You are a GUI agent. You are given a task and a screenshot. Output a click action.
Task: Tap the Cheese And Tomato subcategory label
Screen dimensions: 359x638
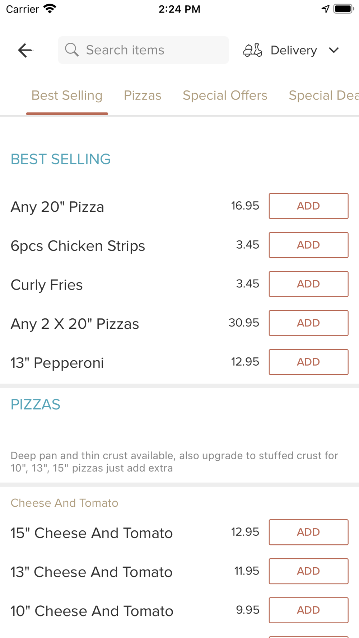click(x=64, y=503)
